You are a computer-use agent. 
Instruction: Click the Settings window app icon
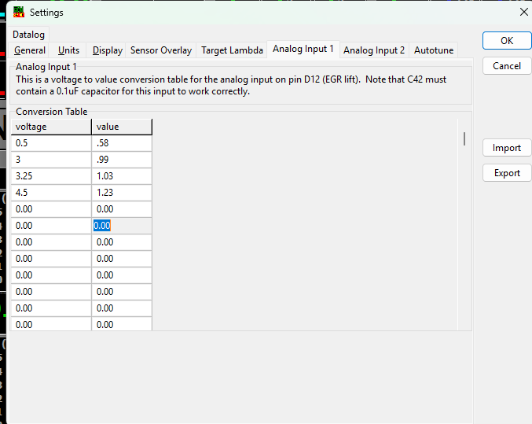click(x=19, y=12)
